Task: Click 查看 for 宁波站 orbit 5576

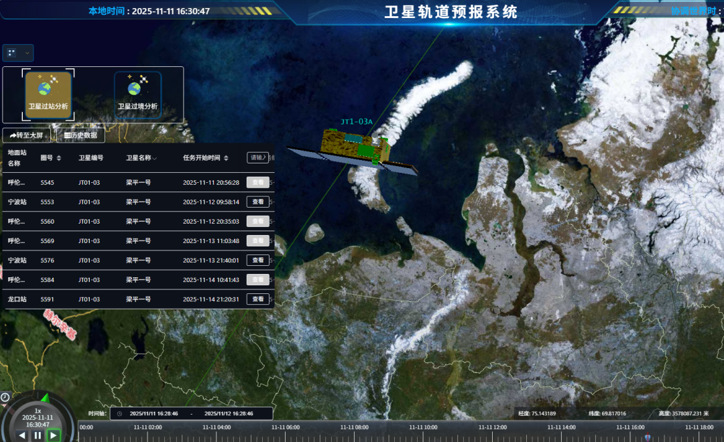Action: [258, 261]
